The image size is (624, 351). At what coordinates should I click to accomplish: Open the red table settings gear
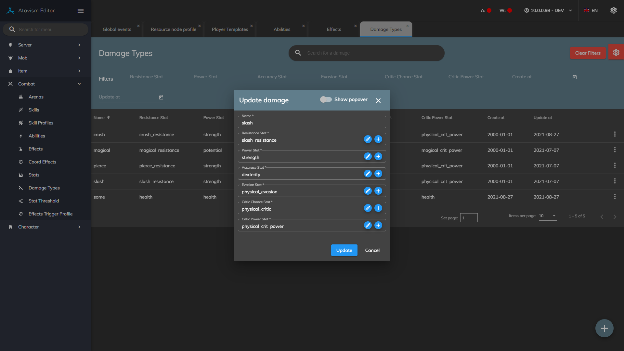(x=616, y=53)
